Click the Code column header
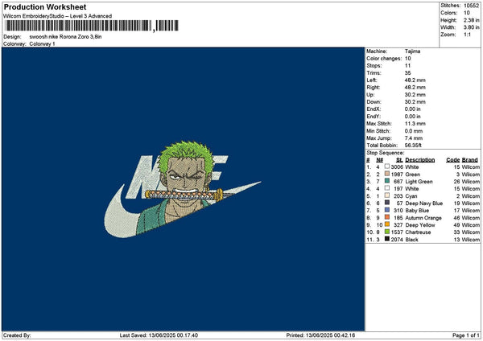Screen dimensions: 483x341 tap(452, 159)
